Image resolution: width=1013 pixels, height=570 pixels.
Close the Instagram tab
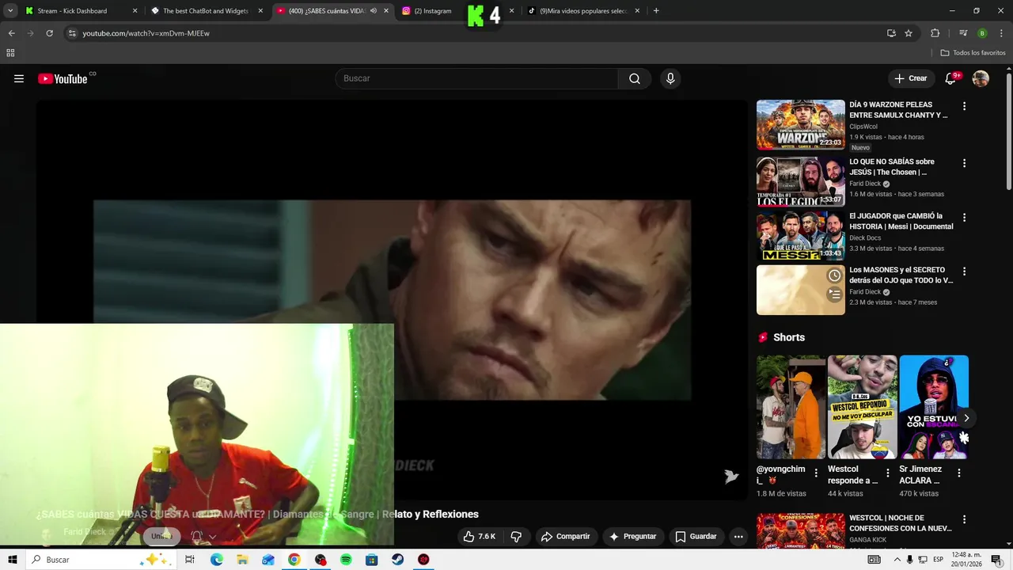click(x=511, y=11)
